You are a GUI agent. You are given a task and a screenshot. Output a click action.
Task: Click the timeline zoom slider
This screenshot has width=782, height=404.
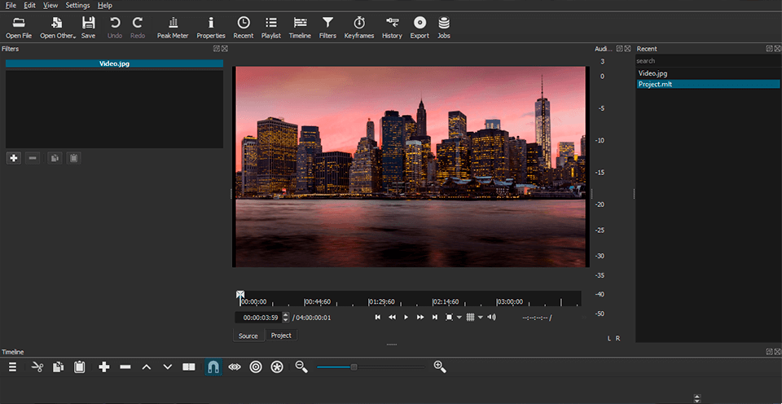pyautogui.click(x=371, y=367)
